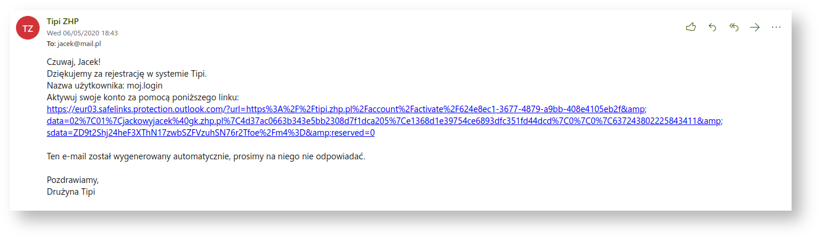The height and width of the screenshot is (239, 820).
Task: Click the link line starting with "data=02"
Action: point(385,121)
